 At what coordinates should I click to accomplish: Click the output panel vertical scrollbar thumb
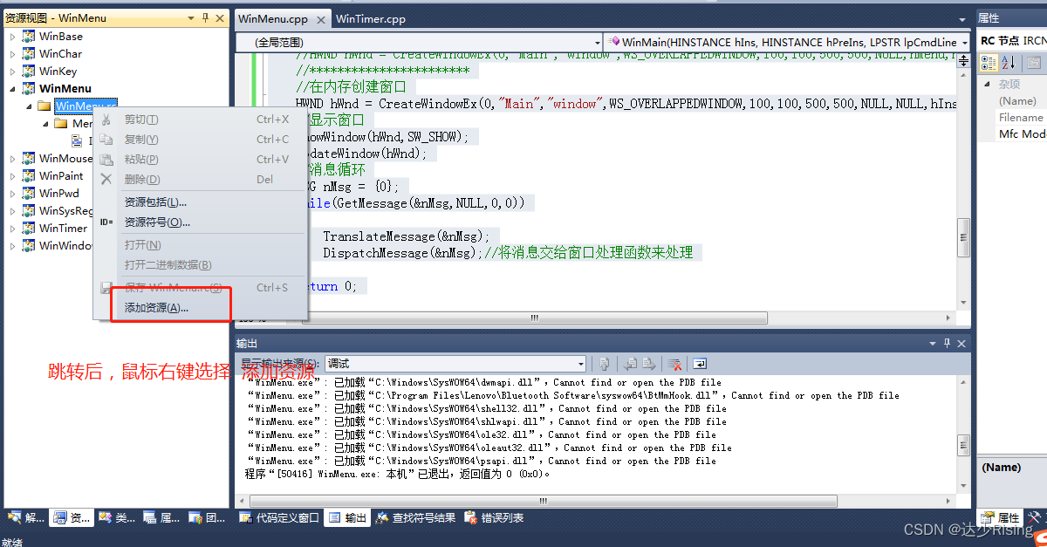tap(963, 444)
